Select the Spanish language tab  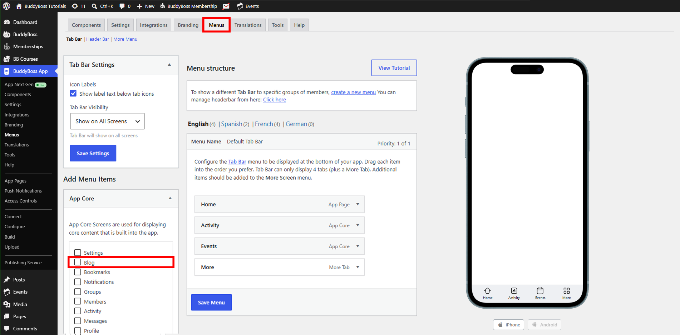click(232, 124)
